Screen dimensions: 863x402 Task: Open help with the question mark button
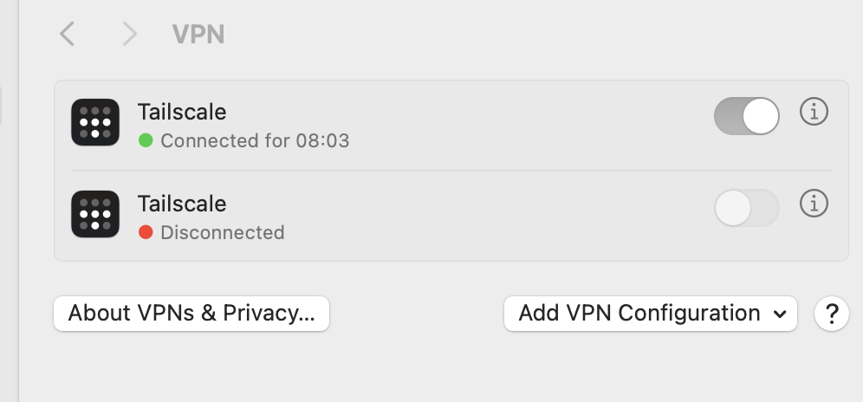831,314
